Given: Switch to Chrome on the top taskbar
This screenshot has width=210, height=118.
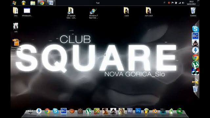Looking at the screenshot, I should pos(42,3).
